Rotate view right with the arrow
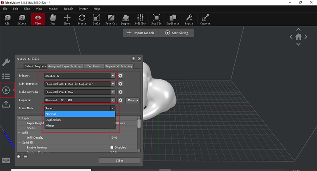This screenshot has width=317, height=171. (306, 37)
